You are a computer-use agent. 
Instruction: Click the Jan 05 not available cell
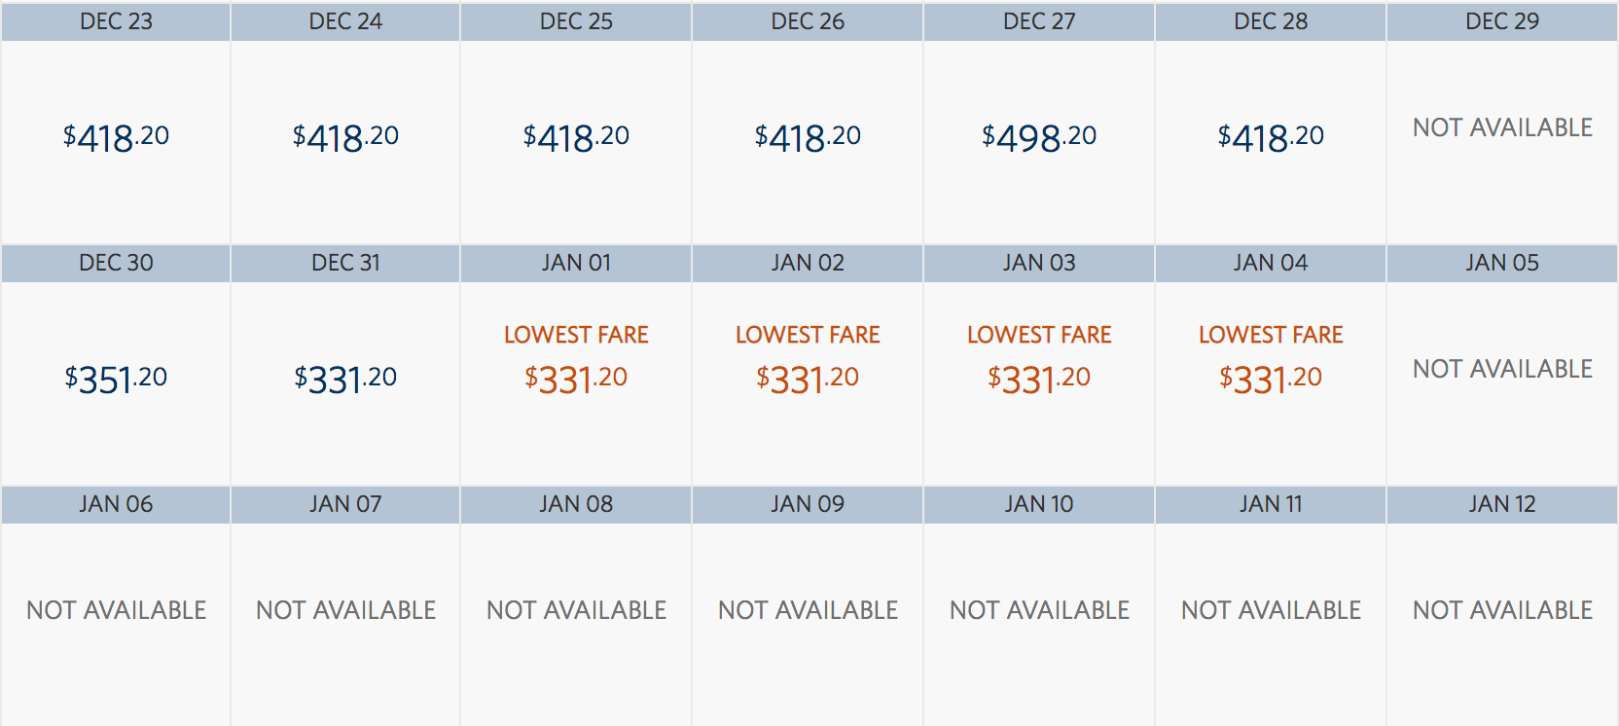tap(1501, 369)
